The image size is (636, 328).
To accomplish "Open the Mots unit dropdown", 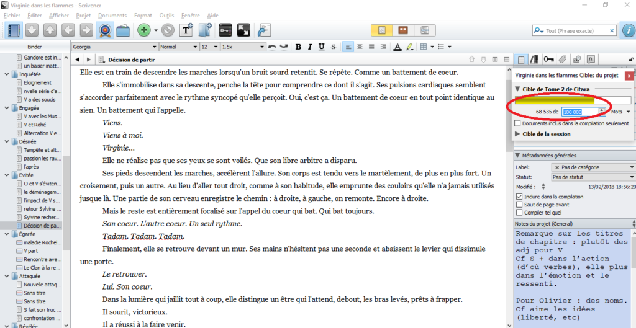I will pos(621,112).
